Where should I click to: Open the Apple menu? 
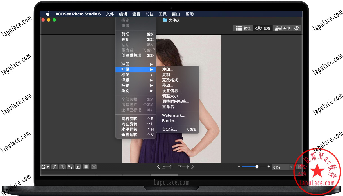pos(48,14)
